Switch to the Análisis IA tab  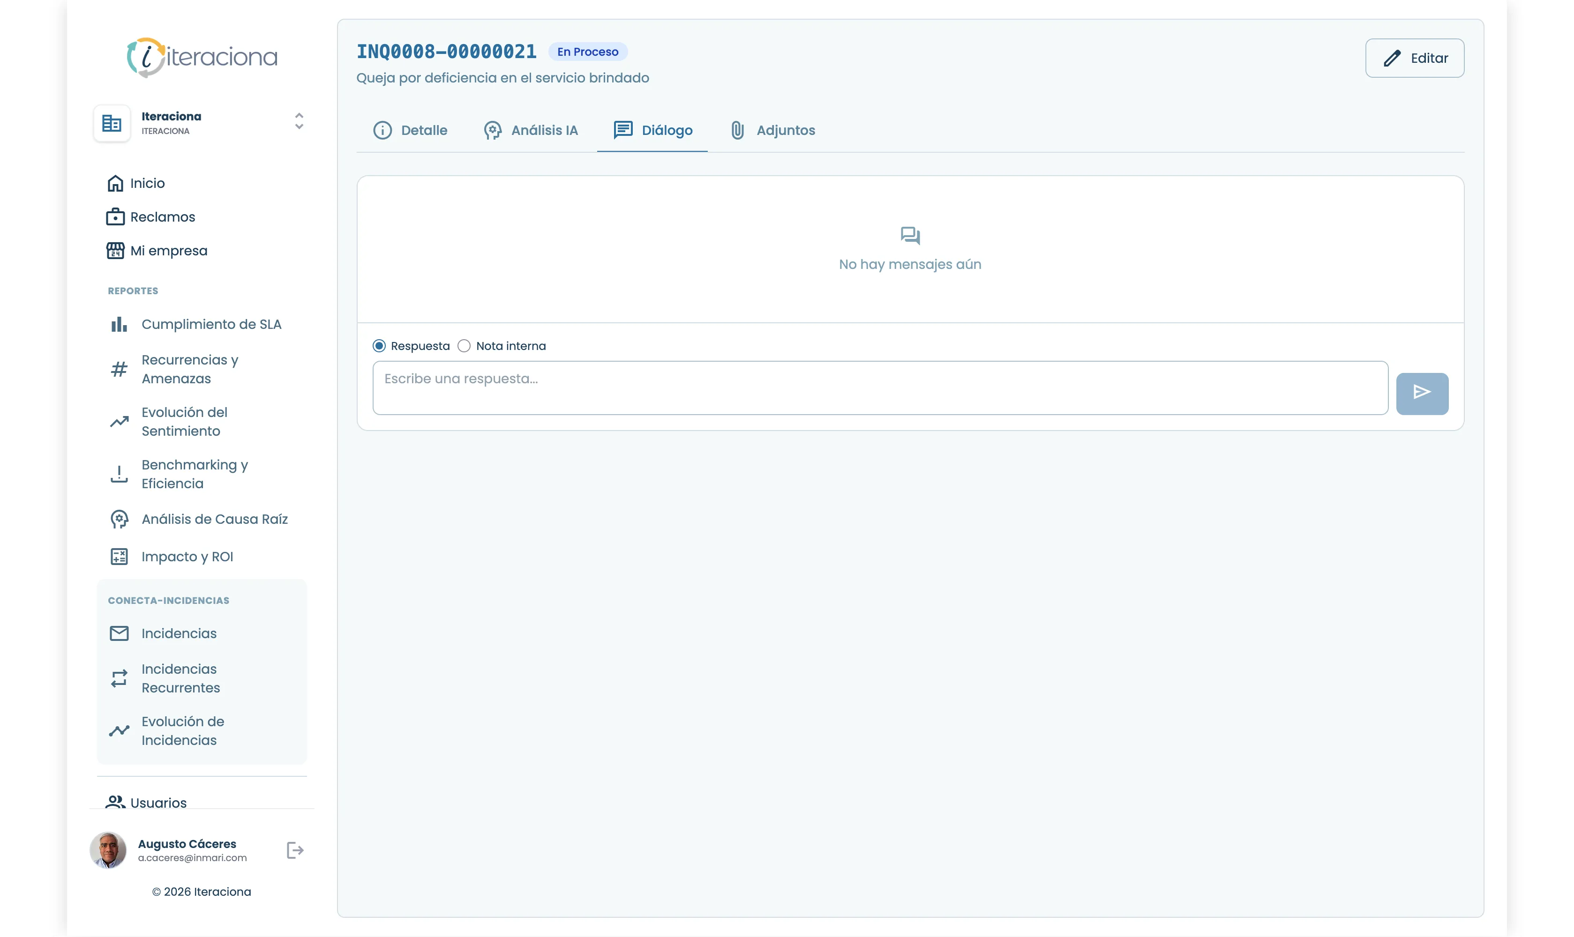coord(531,130)
